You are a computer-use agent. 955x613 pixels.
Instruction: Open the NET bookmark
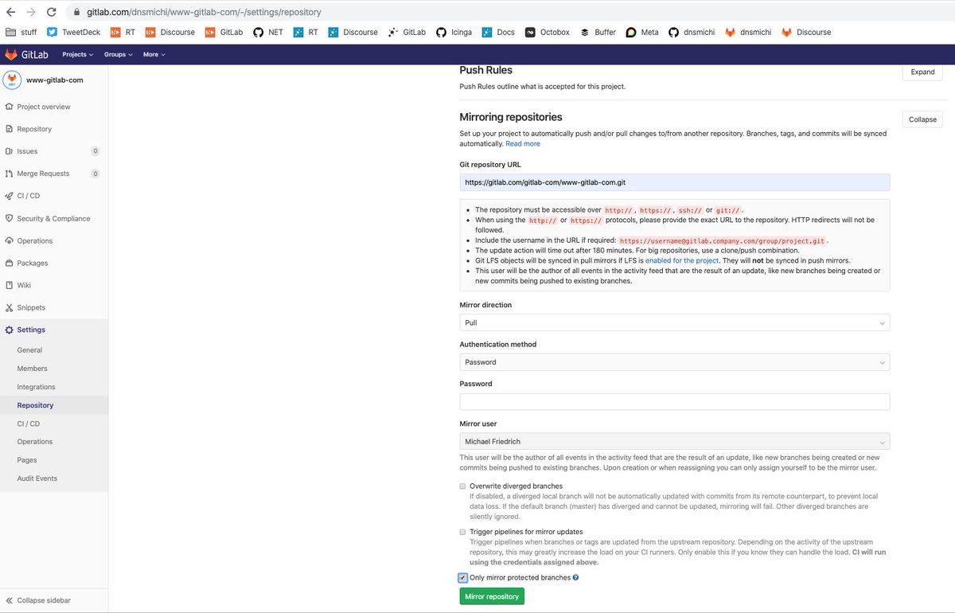pos(268,33)
